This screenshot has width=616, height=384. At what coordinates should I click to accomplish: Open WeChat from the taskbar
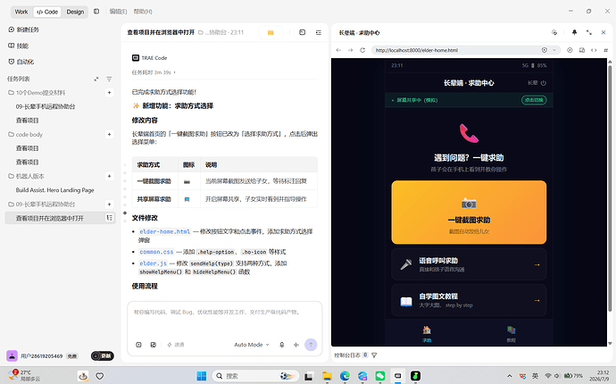click(x=380, y=376)
